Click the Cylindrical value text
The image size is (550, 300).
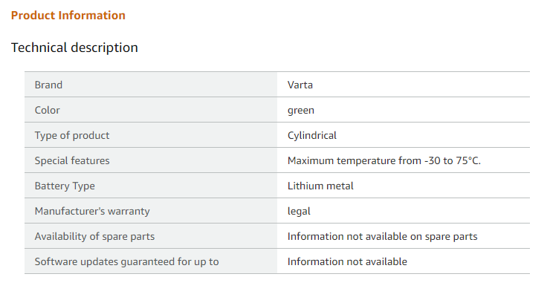(312, 136)
